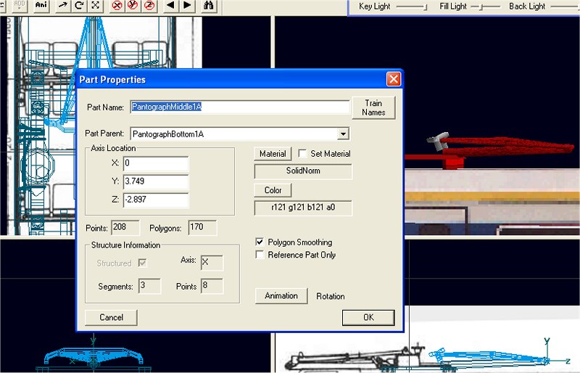Viewport: 580px width, 373px height.
Task: Click the X axis lock icon
Action: [x=117, y=6]
